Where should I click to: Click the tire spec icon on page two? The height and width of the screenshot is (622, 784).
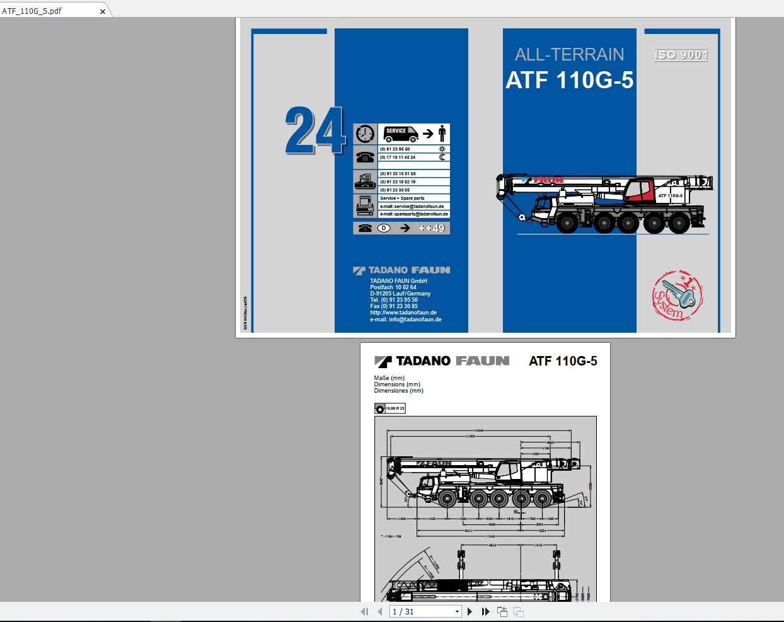[x=389, y=408]
